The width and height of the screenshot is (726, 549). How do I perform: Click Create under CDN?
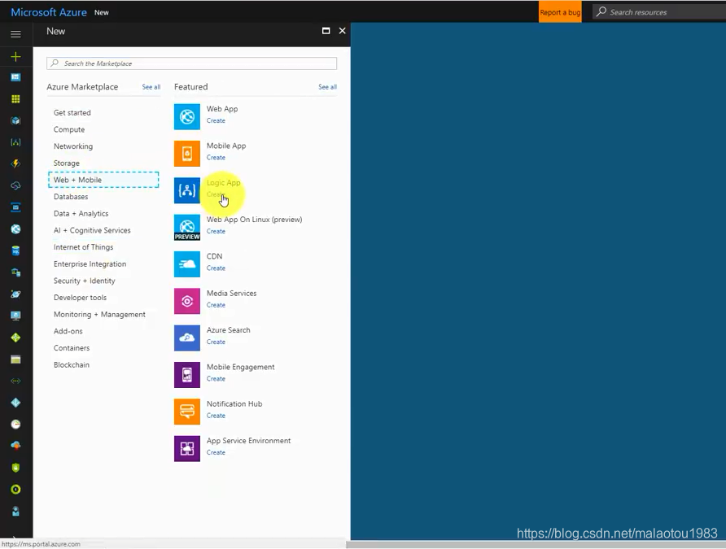click(216, 268)
